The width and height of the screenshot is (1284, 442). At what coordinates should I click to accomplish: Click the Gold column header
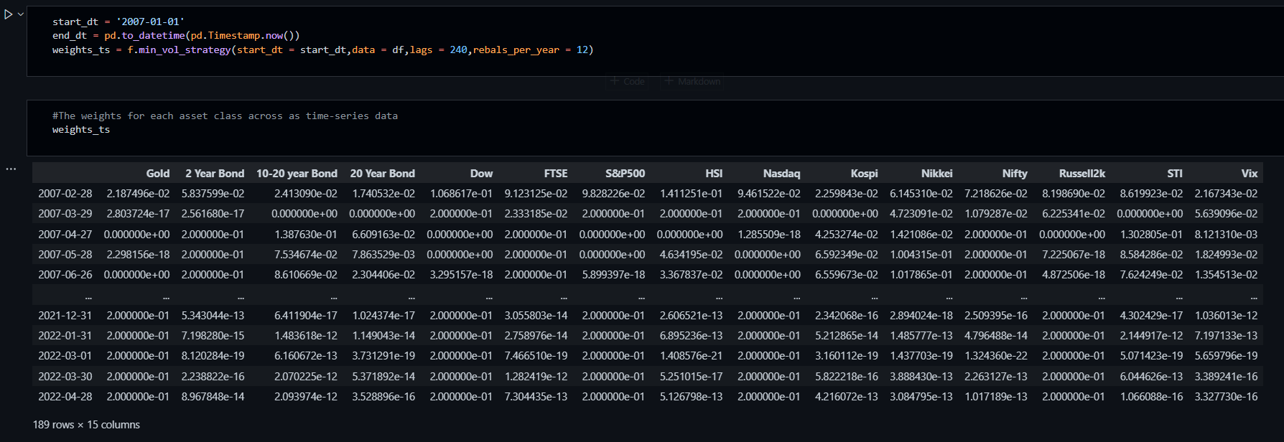pos(158,174)
